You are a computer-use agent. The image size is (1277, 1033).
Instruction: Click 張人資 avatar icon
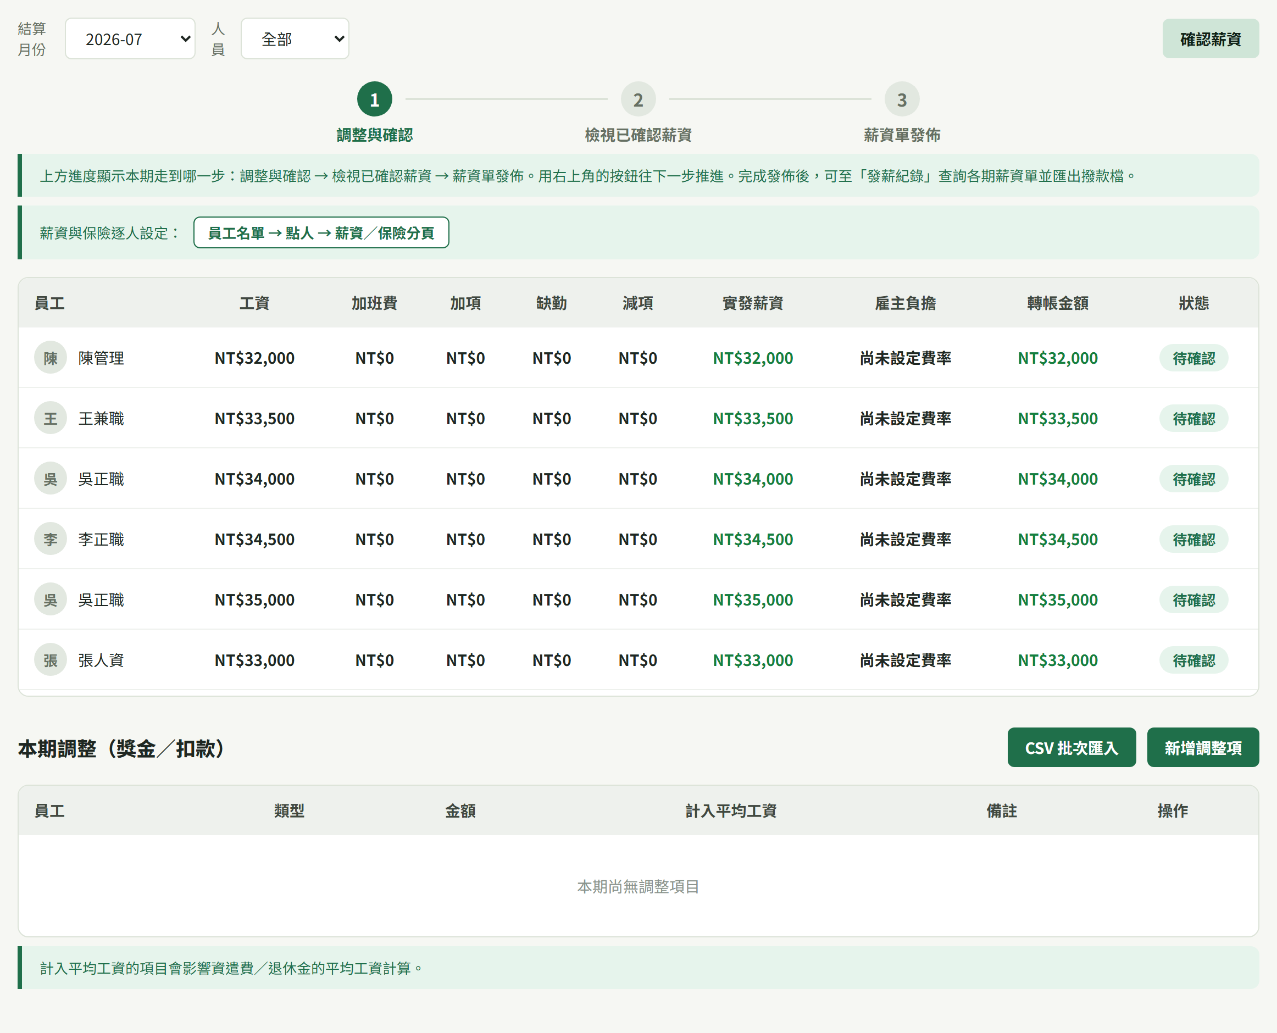[51, 660]
